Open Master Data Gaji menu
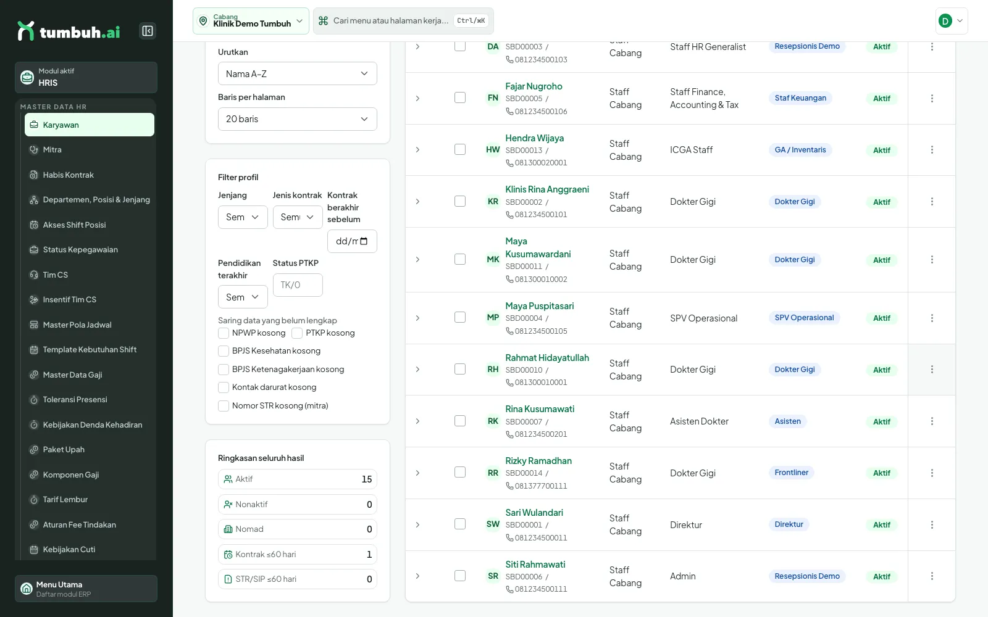Viewport: 988px width, 617px height. (x=90, y=375)
